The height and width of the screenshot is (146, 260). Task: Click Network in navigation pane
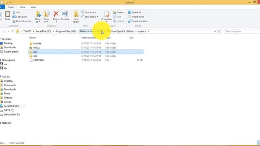6,123
